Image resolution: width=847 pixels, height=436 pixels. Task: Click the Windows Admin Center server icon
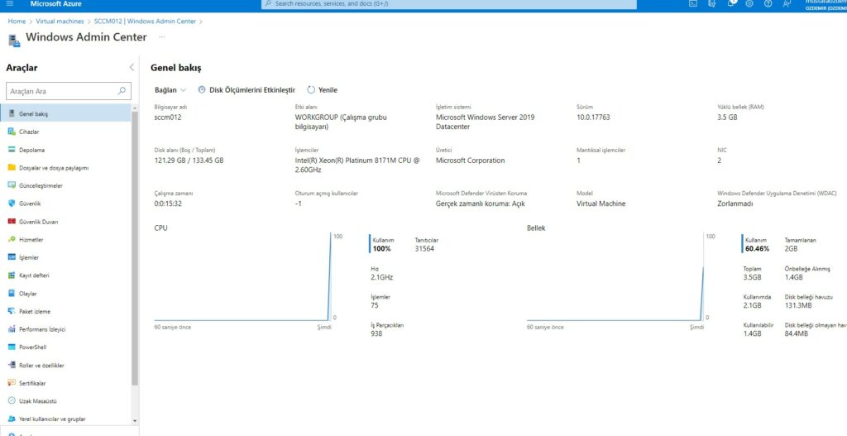click(14, 40)
